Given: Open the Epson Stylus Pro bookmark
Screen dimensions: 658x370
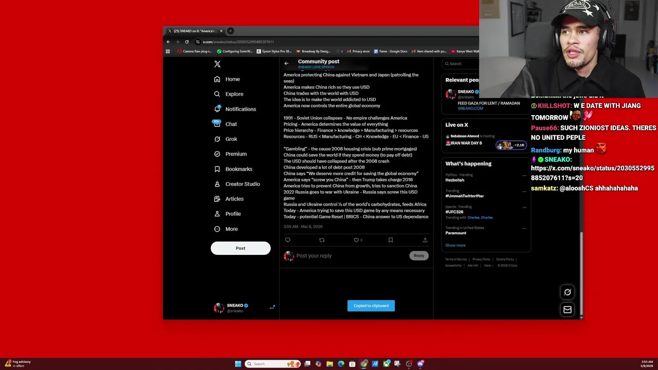Looking at the screenshot, I should [274, 51].
